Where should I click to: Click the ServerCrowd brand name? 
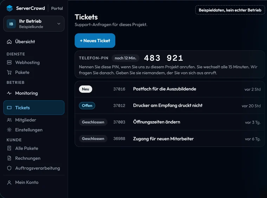click(x=31, y=8)
